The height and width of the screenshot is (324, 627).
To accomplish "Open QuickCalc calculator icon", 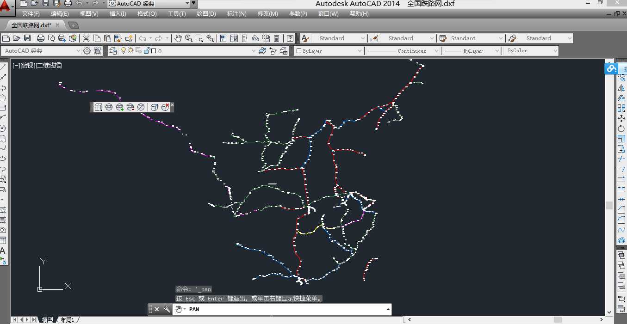I will pos(277,38).
